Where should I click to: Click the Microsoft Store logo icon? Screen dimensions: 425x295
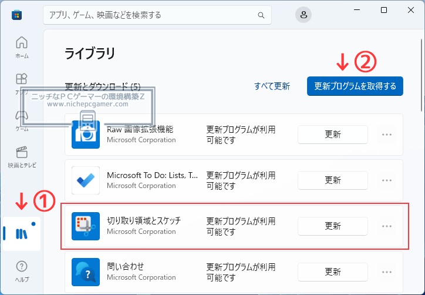tap(16, 15)
